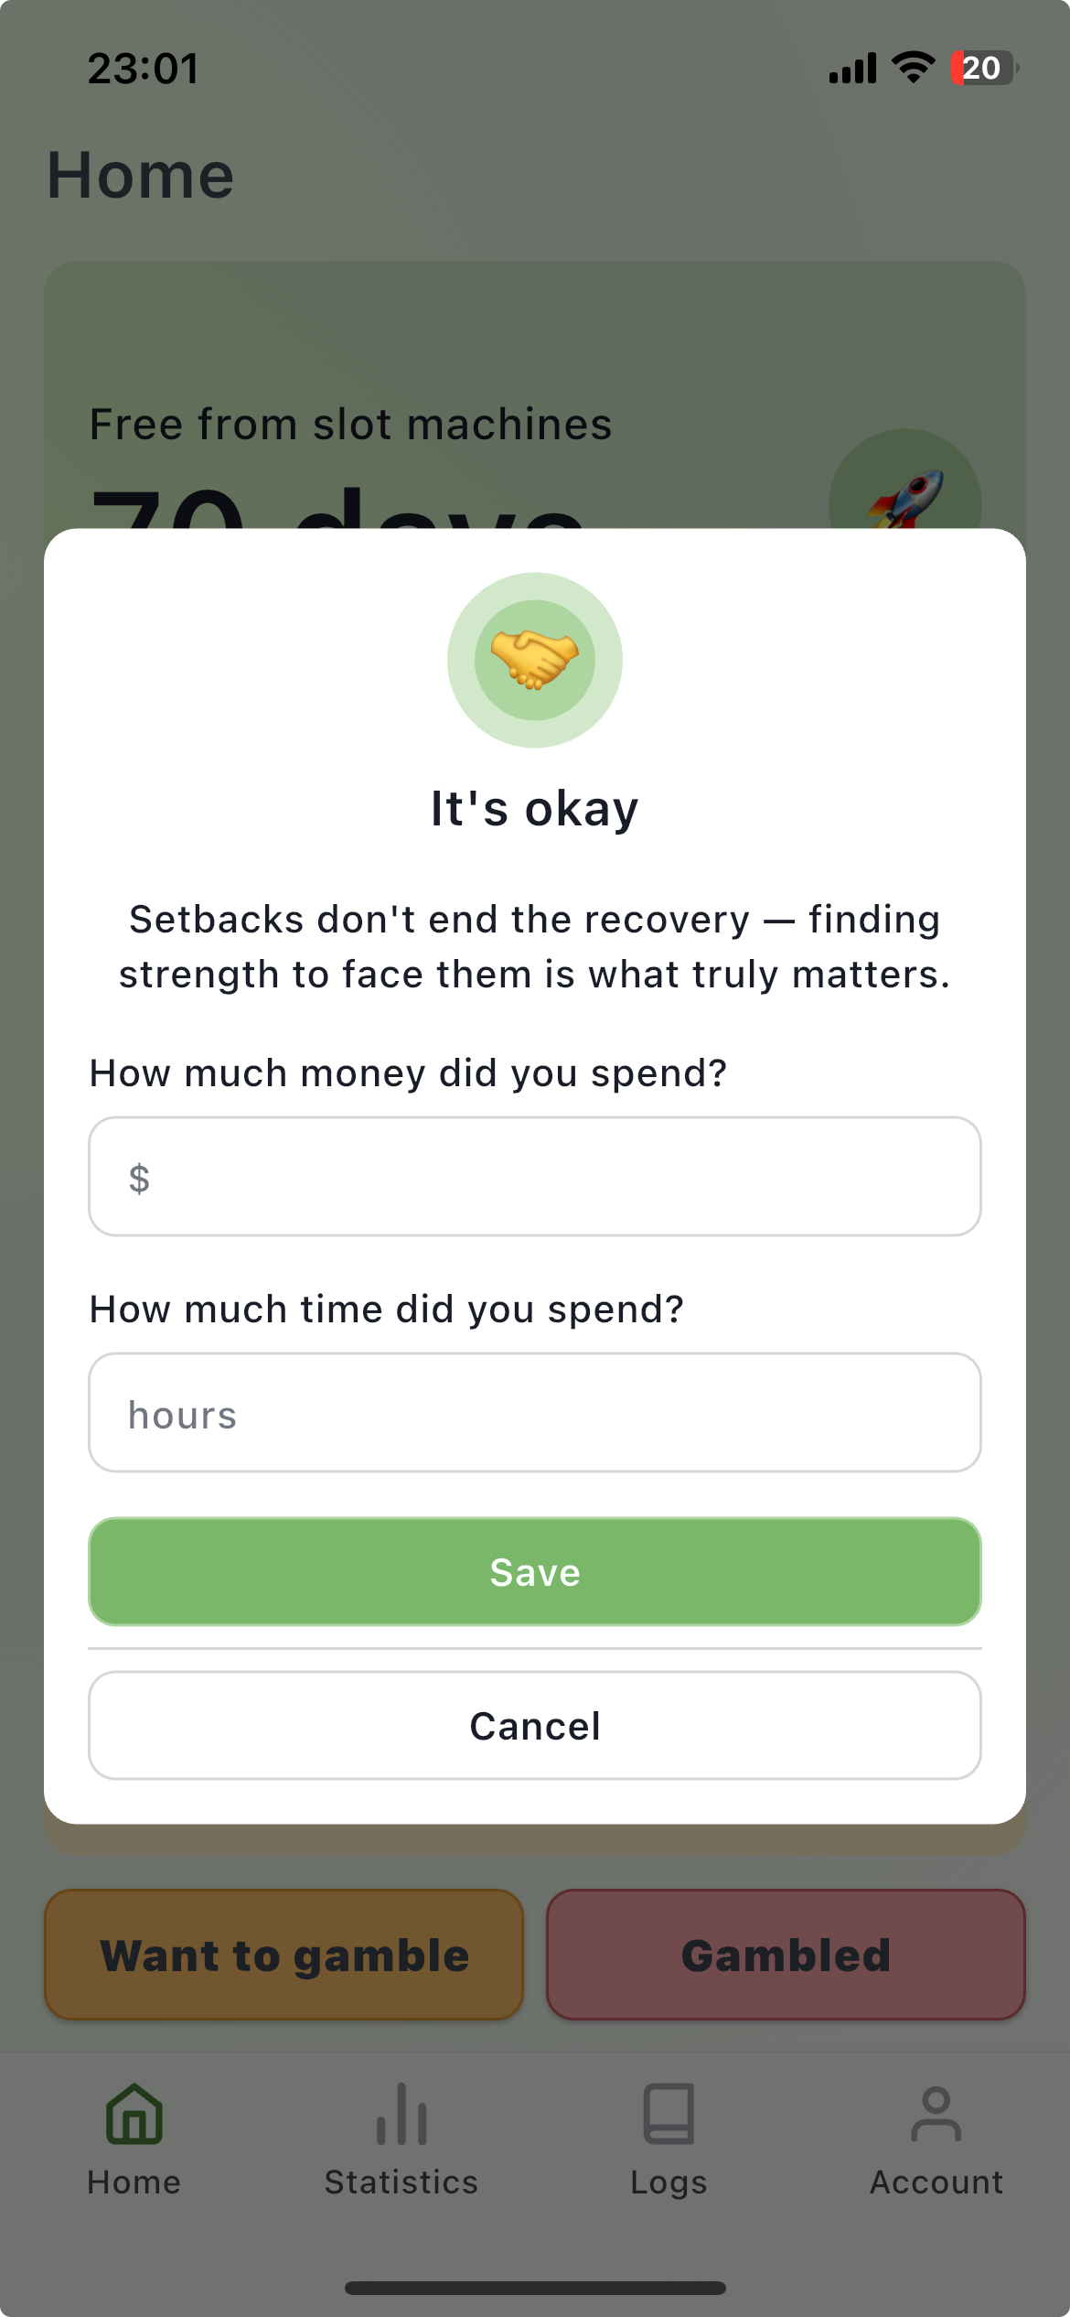Tap the 23:01 clock in status bar
This screenshot has height=2317, width=1070.
coord(144,69)
